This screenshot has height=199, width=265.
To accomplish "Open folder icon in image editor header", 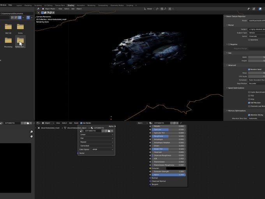I will click(28, 123).
